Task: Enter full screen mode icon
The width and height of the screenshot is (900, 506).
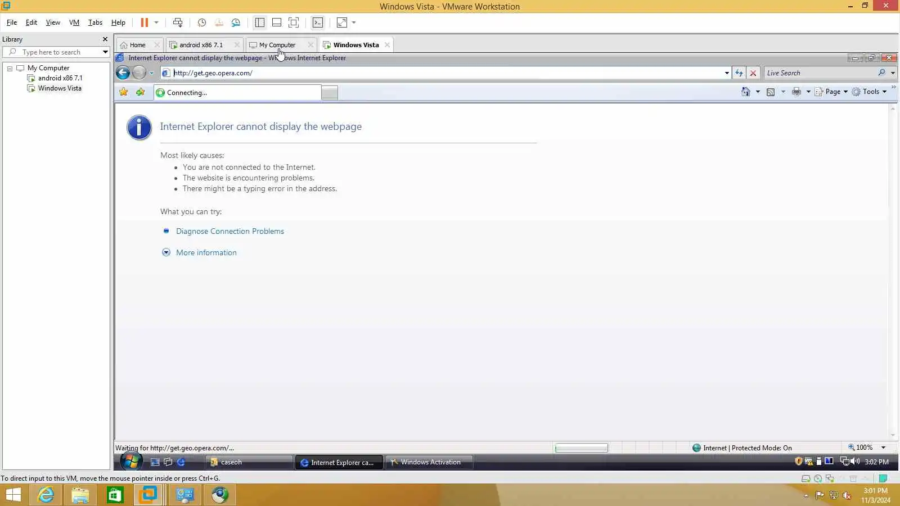Action: (x=294, y=22)
